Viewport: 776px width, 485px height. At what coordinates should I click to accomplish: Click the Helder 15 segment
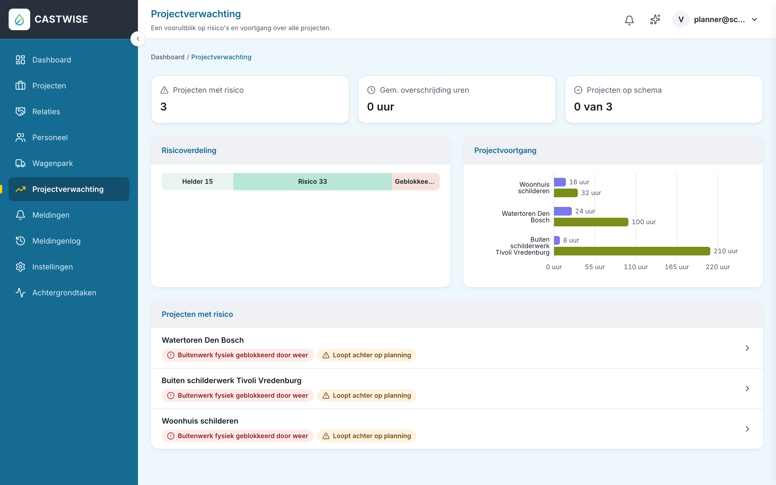coord(198,182)
